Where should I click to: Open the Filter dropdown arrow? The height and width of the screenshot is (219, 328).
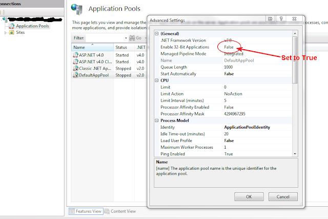point(126,38)
